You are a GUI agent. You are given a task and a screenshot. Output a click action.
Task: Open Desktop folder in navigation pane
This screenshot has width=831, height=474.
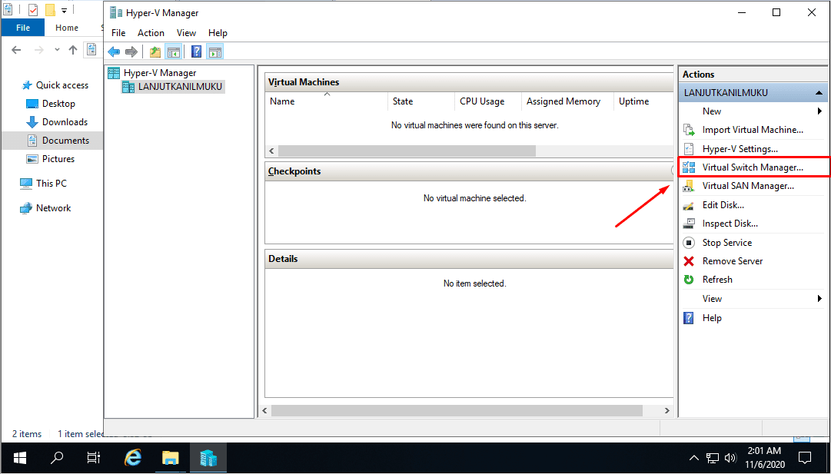coord(58,104)
